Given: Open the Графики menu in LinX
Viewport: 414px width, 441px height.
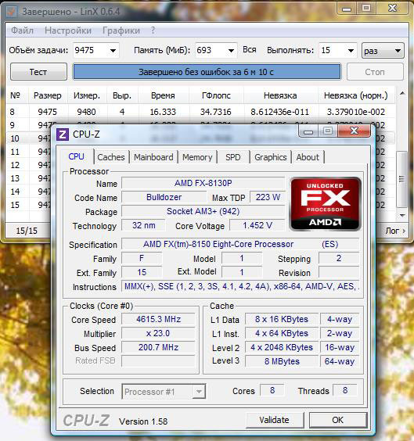Looking at the screenshot, I should [x=121, y=30].
